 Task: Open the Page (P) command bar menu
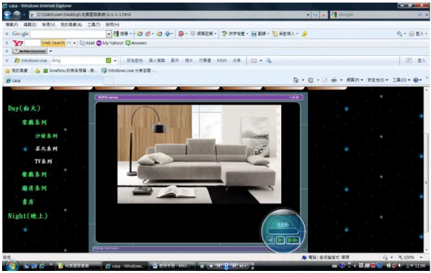click(355, 80)
